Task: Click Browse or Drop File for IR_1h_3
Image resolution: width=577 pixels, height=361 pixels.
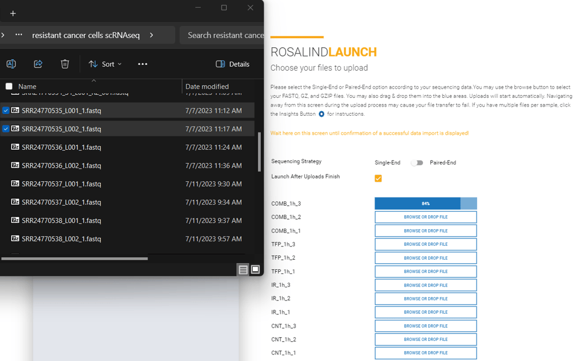Action: 426,286
